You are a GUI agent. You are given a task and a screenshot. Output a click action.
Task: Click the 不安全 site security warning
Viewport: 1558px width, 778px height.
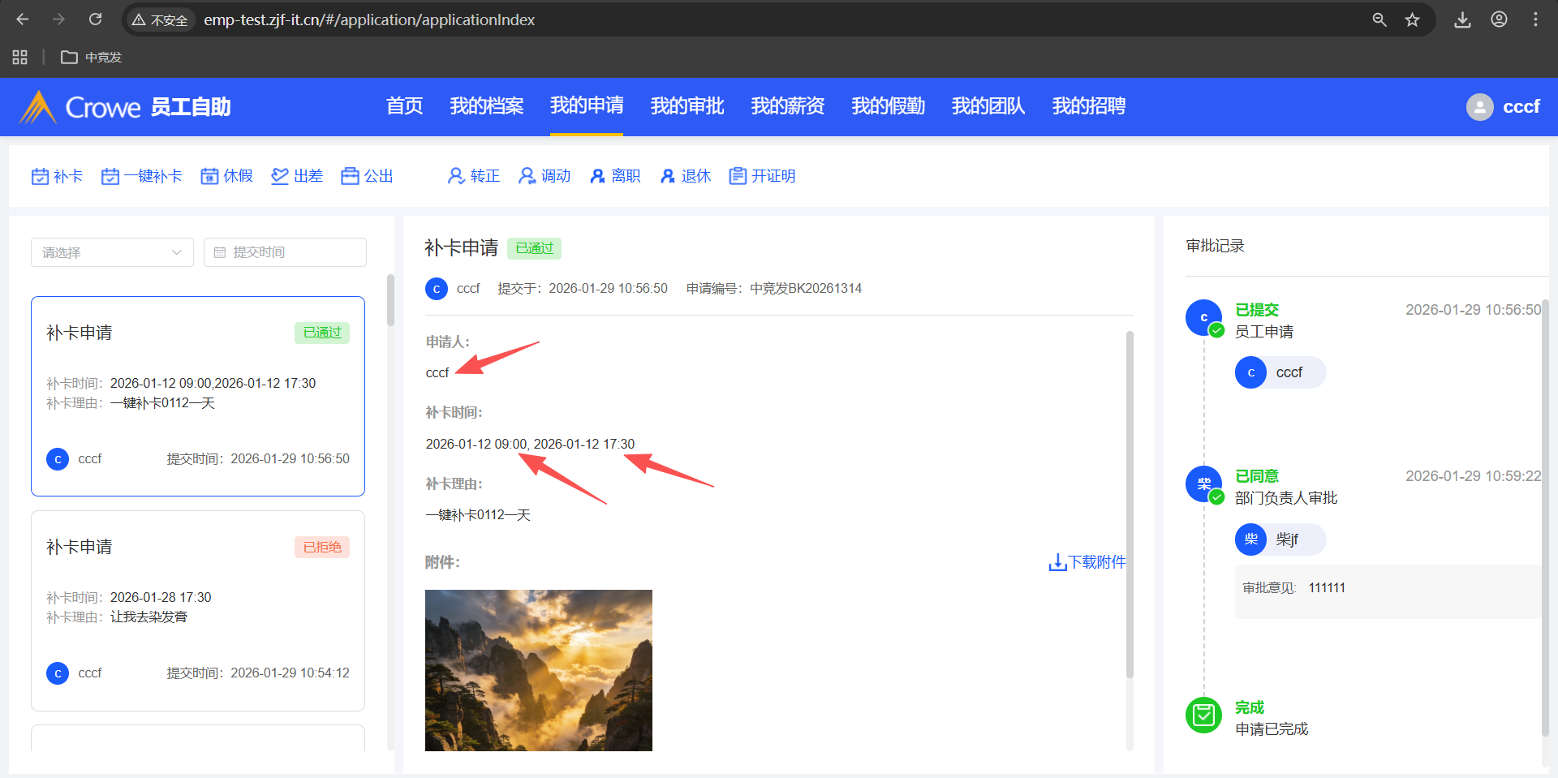point(160,19)
